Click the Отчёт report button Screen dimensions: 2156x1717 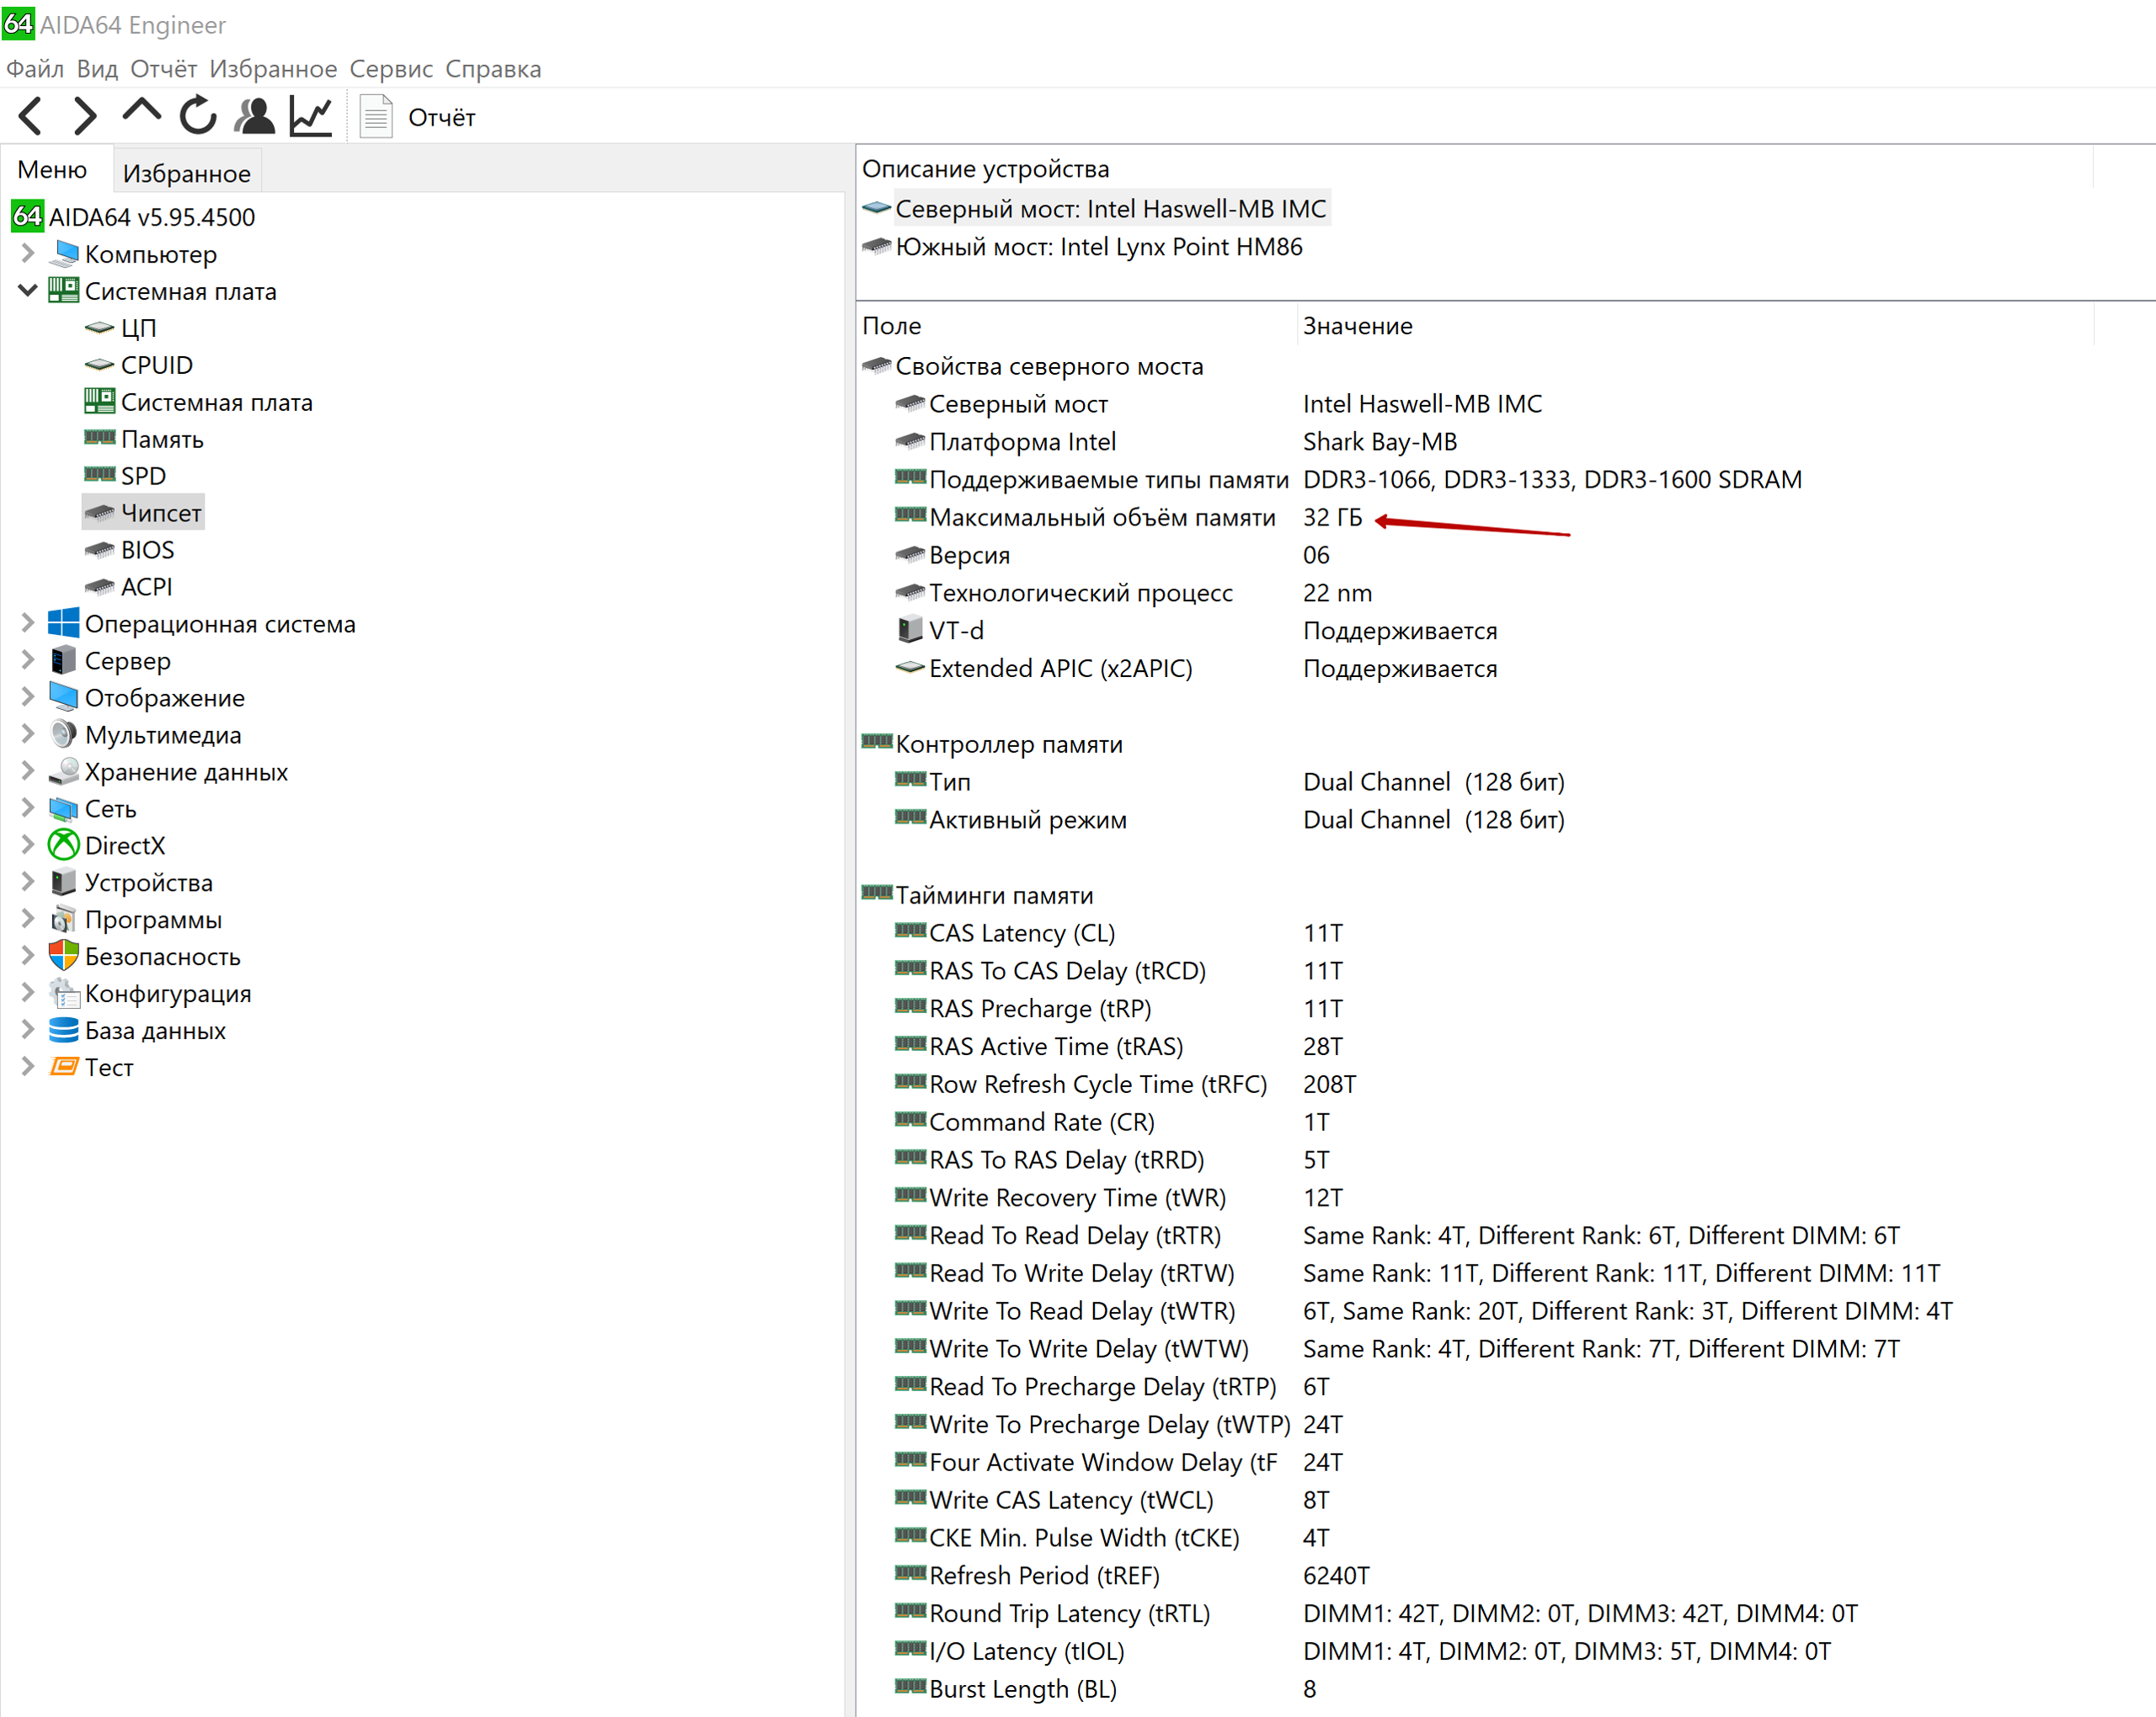click(418, 117)
